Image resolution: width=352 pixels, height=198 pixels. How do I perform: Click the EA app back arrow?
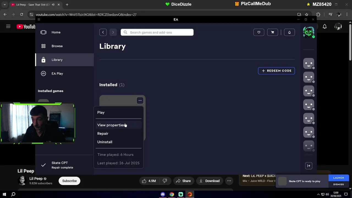point(103,32)
